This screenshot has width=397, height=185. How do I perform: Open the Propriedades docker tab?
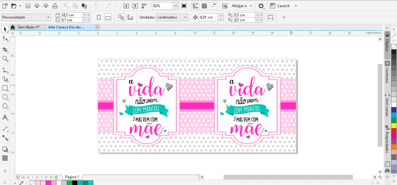coord(387,139)
